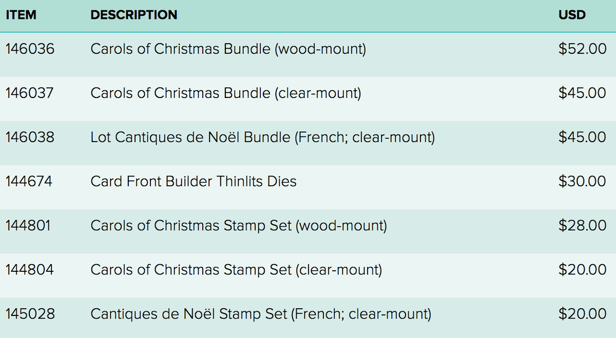The image size is (616, 338).
Task: Select item number 144801
Action: [x=28, y=226]
